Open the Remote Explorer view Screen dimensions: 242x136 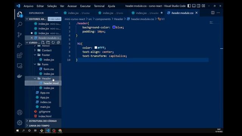coord(20,66)
